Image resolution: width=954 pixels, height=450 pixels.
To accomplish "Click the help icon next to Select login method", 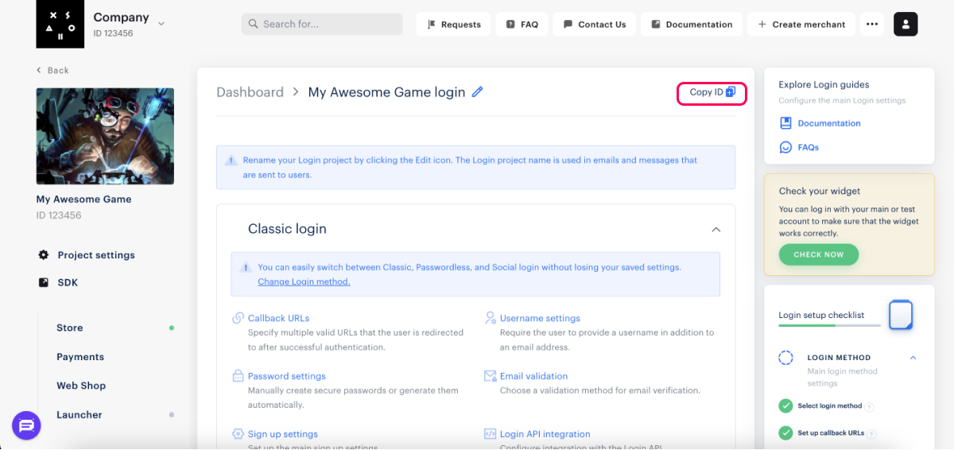I will (869, 407).
